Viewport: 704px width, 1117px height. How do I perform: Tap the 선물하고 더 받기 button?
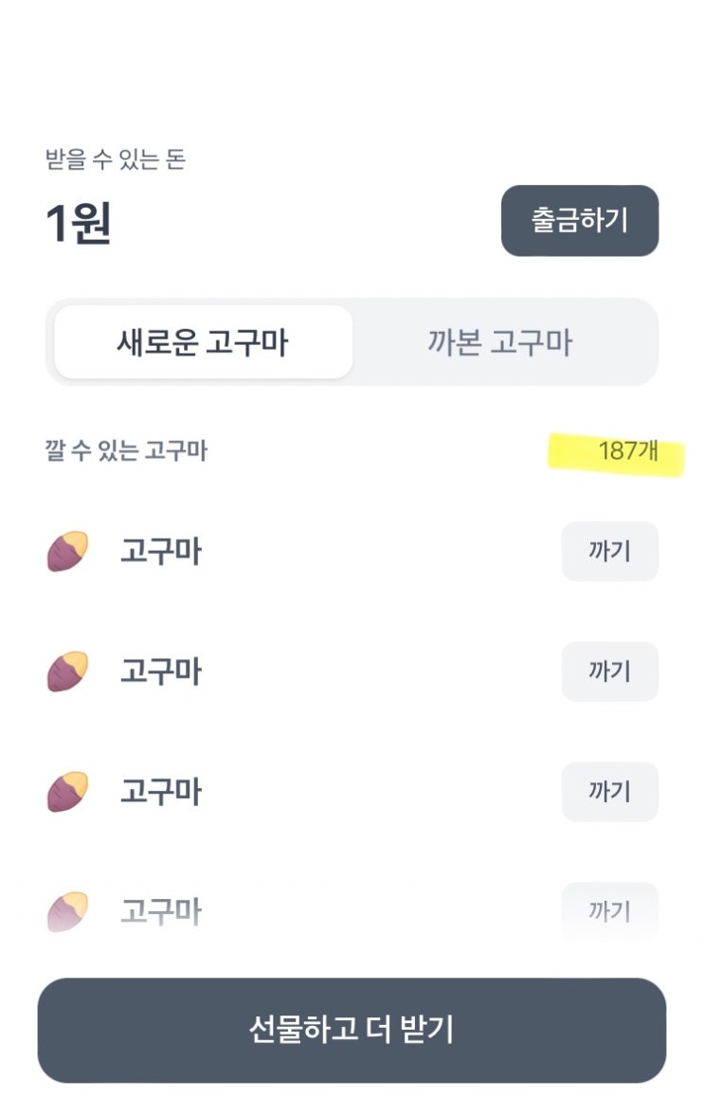click(352, 1030)
